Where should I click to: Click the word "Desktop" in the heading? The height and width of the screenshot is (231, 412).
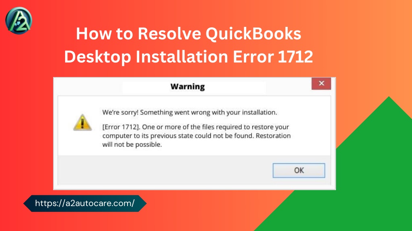click(x=98, y=57)
